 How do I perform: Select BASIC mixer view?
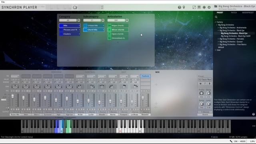point(4,100)
